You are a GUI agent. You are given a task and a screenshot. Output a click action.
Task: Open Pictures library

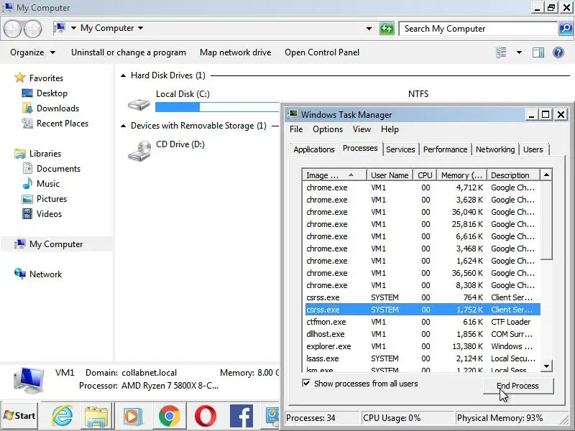(52, 199)
